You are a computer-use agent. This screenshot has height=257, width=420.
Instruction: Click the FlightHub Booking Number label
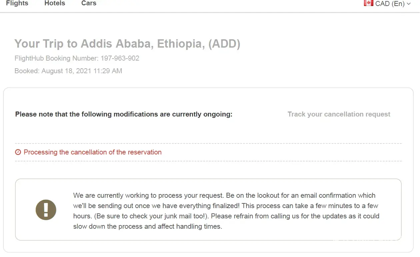[x=56, y=58]
